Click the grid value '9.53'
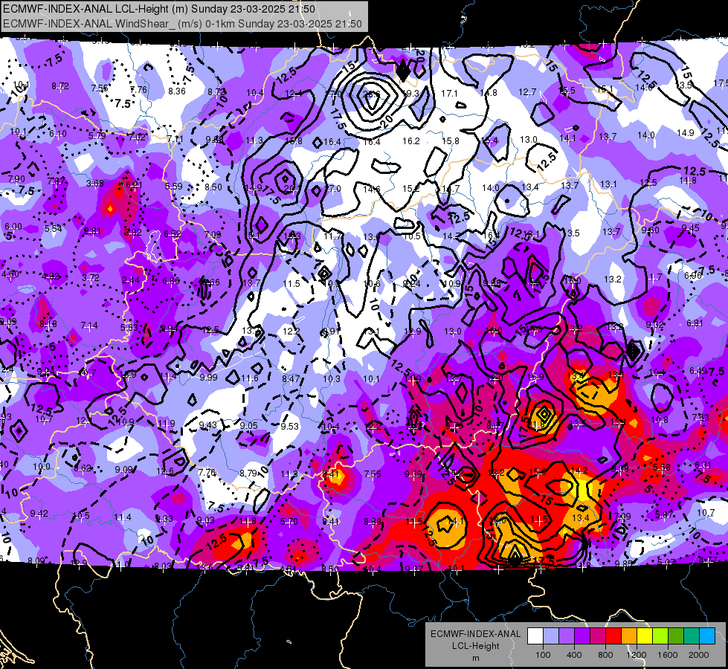Viewport: 728px width, 669px height. click(x=290, y=426)
